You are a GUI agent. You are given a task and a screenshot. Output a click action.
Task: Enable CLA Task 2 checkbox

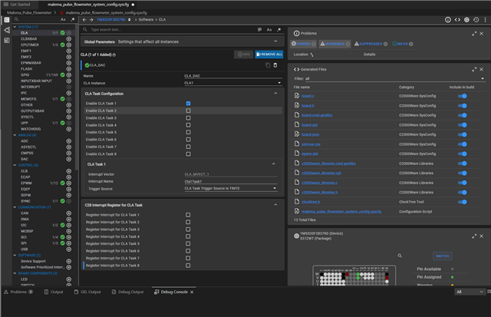click(x=188, y=111)
